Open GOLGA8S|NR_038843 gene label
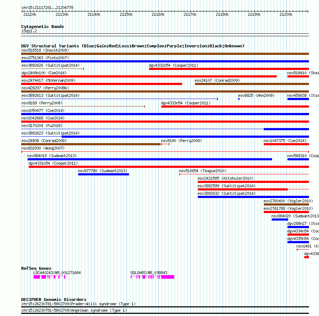Image resolution: width=319 pixels, height=316 pixels. [x=149, y=273]
